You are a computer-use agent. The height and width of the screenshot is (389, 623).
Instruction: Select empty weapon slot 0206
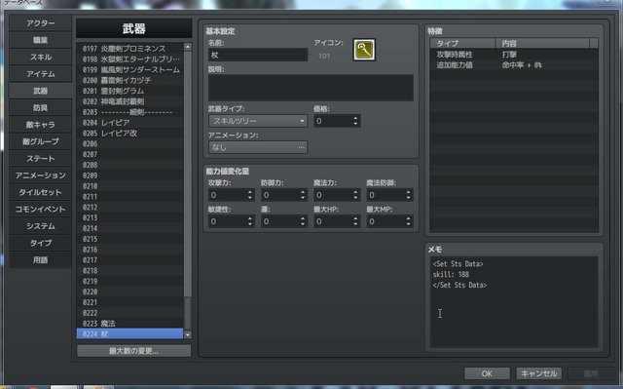click(129, 143)
